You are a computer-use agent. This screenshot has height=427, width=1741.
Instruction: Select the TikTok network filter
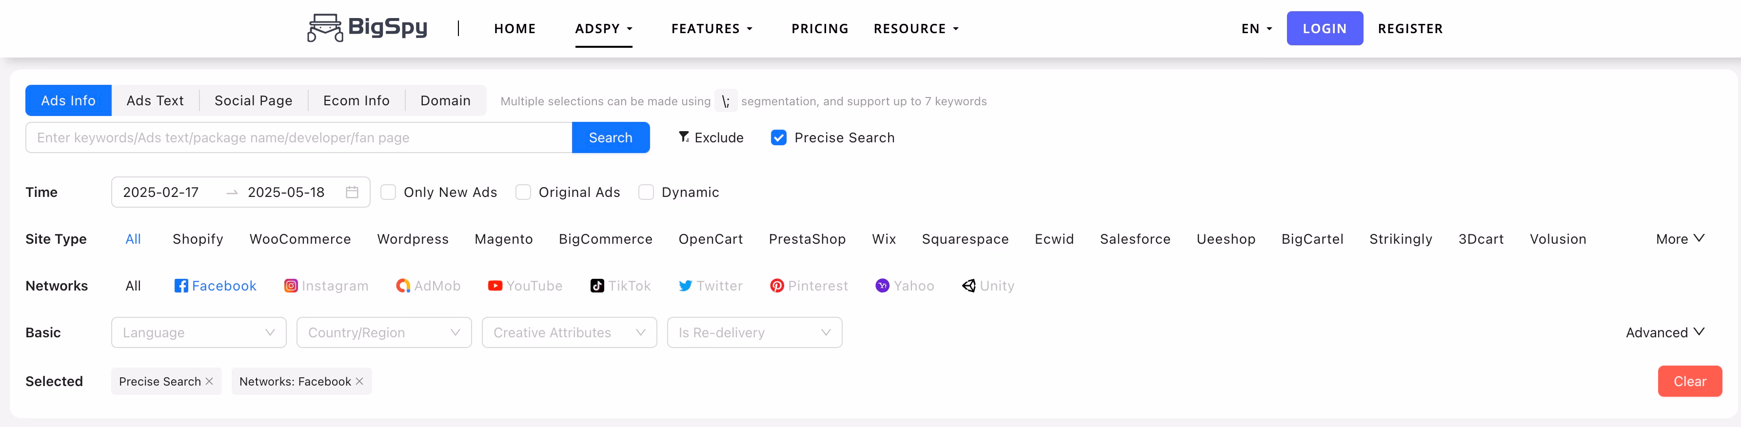[x=620, y=286]
